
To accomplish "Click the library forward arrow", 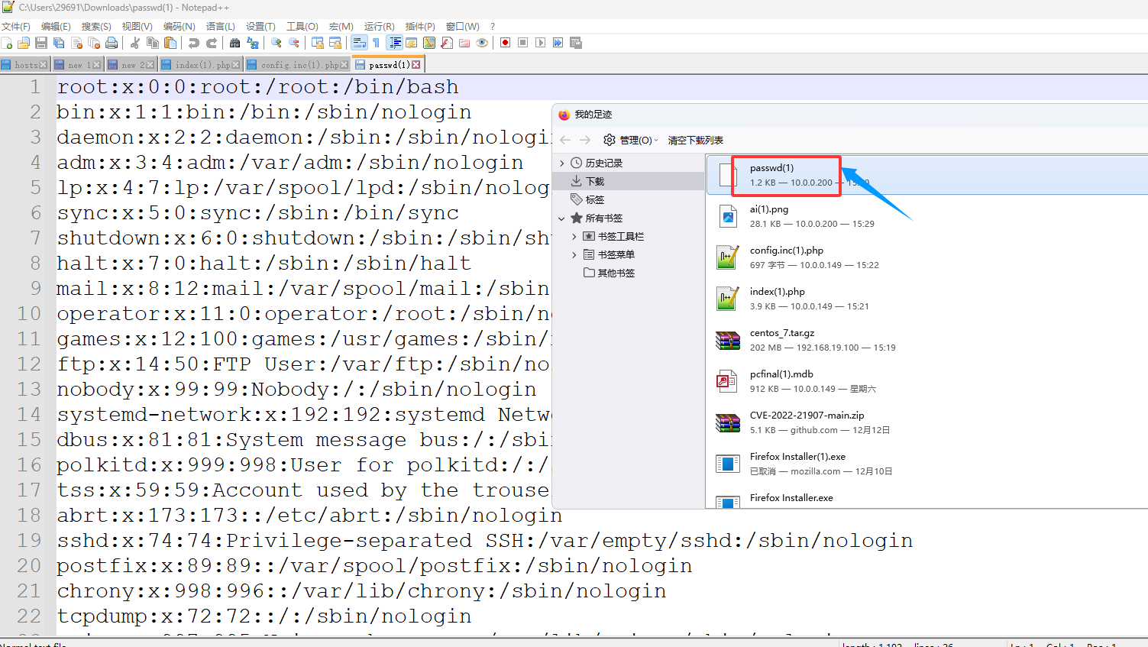I will pos(585,140).
